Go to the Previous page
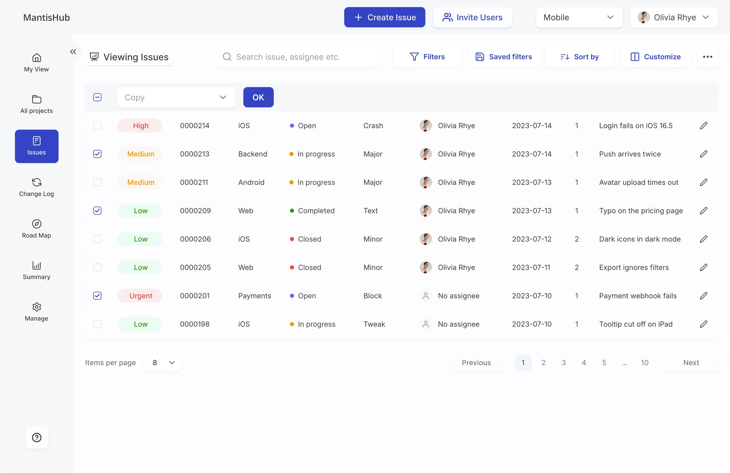The width and height of the screenshot is (730, 473). pos(476,362)
